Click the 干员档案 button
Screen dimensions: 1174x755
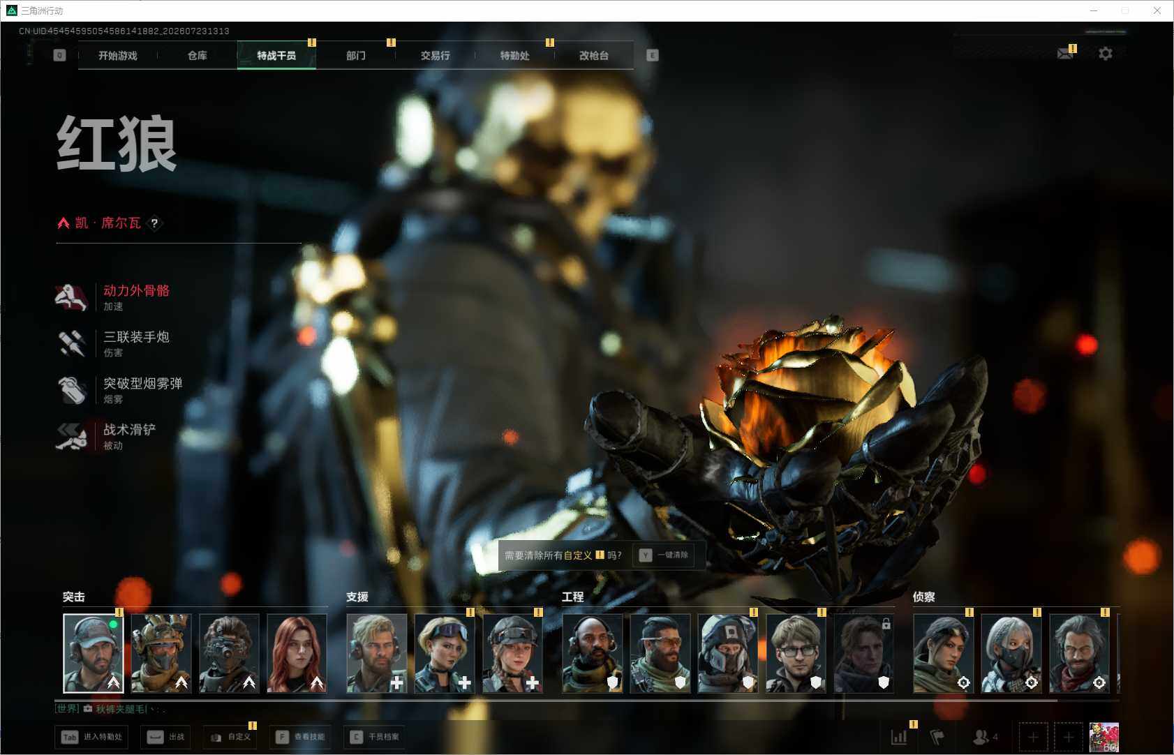click(375, 737)
